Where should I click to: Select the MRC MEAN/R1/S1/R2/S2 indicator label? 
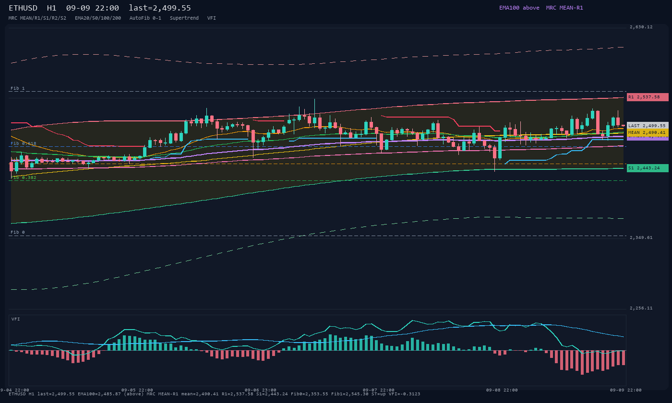(37, 18)
